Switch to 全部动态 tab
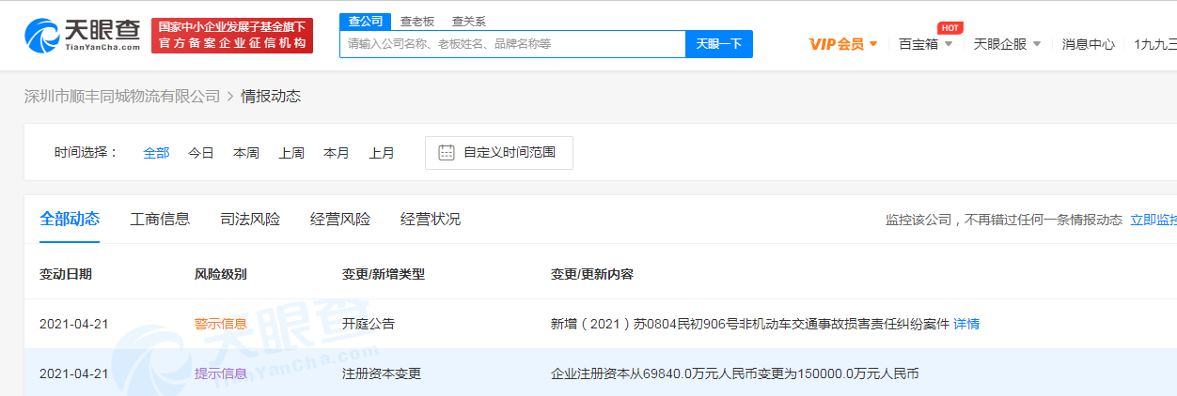Image resolution: width=1177 pixels, height=396 pixels. tap(70, 220)
